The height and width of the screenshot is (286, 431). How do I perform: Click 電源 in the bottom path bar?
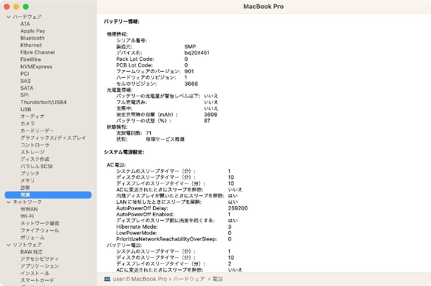click(217, 279)
